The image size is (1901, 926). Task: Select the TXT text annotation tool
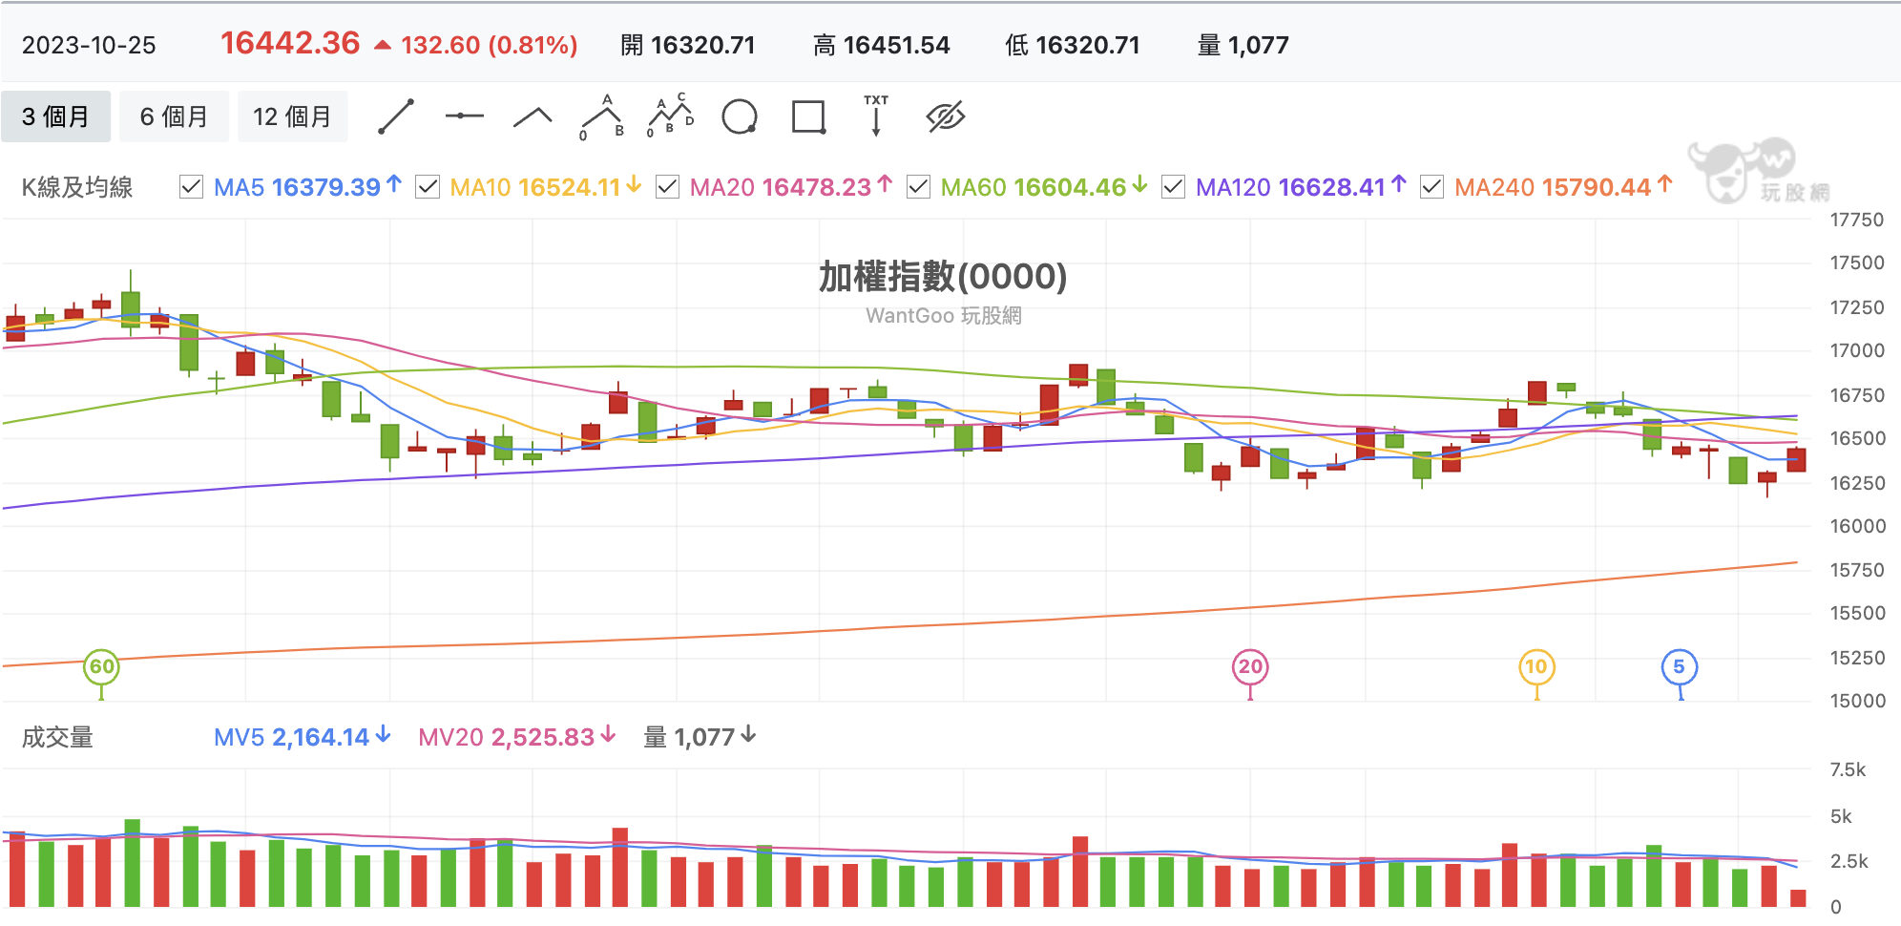876,116
